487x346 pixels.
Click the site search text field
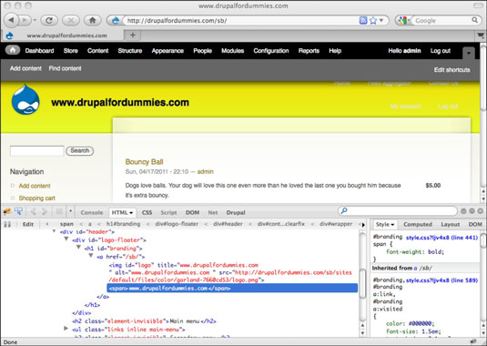click(x=37, y=151)
